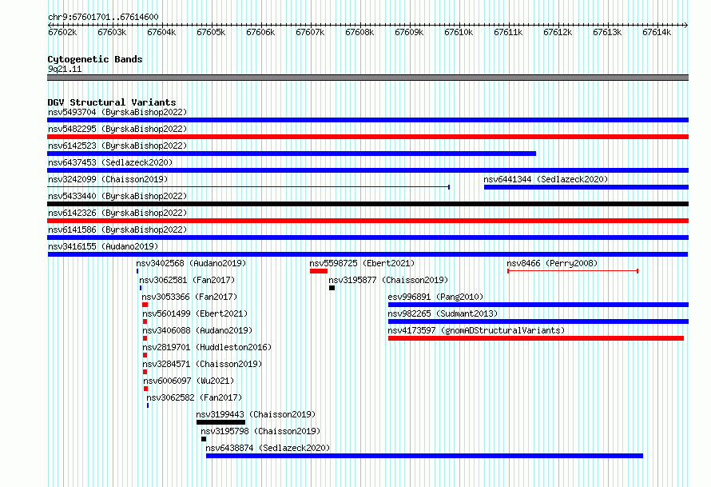Select the blue bar under nsv6142523
The height and width of the screenshot is (487, 711).
click(x=292, y=154)
